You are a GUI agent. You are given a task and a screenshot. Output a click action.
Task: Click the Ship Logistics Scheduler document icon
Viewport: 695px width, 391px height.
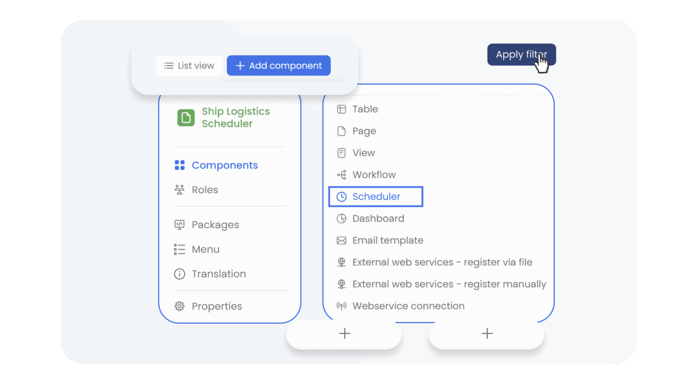point(186,118)
